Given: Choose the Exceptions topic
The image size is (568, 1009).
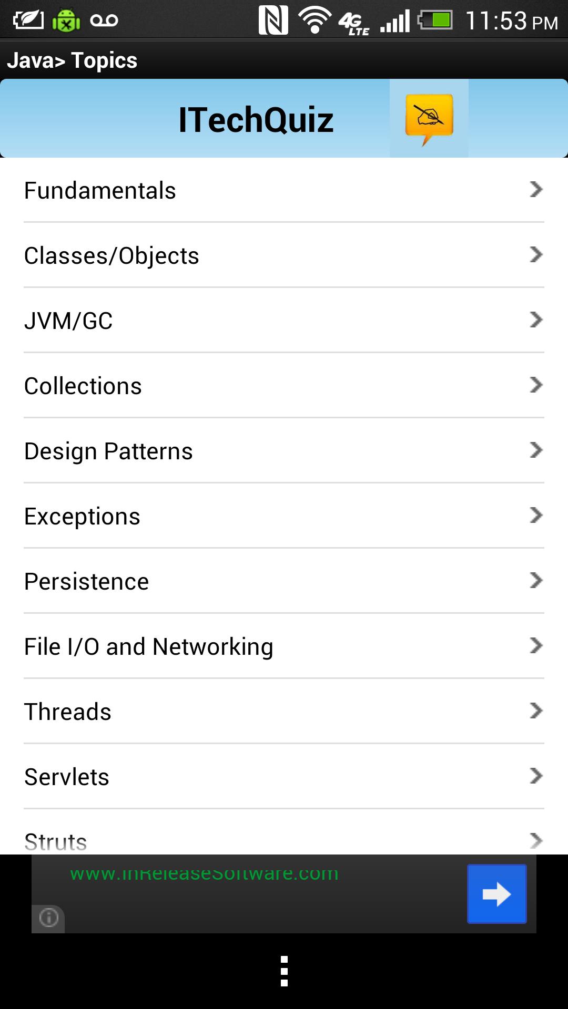Looking at the screenshot, I should point(82,517).
